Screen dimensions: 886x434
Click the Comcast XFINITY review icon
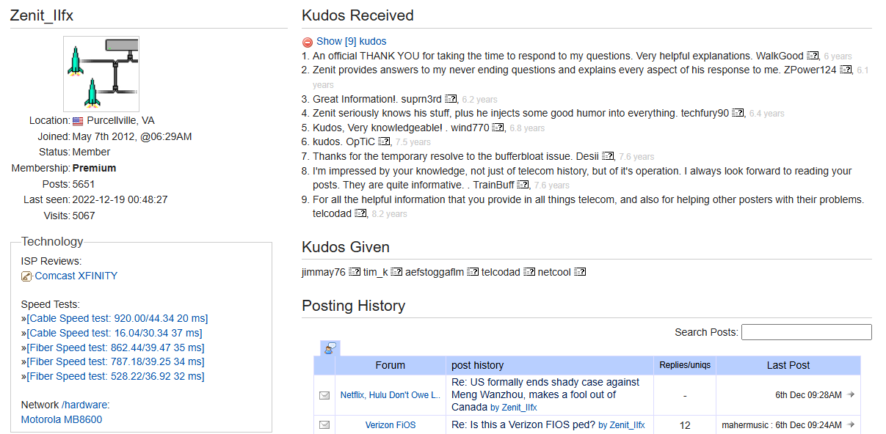tap(27, 276)
